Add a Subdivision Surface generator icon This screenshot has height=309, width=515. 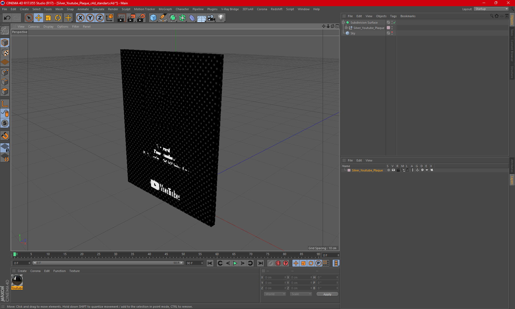pyautogui.click(x=173, y=18)
